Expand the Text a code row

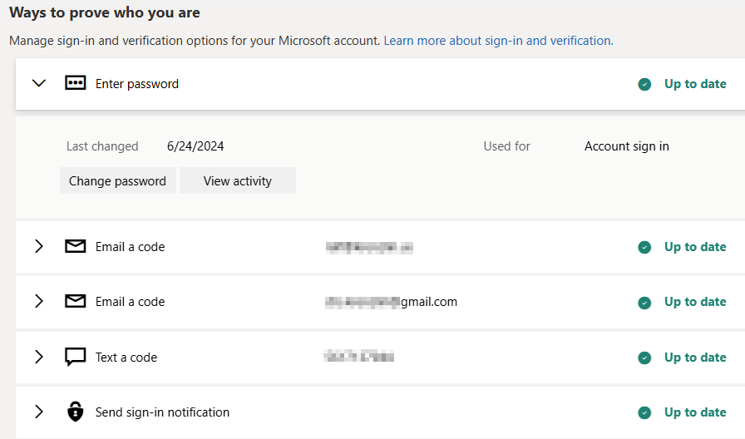38,358
